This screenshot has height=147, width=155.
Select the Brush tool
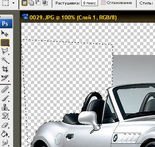5,98
